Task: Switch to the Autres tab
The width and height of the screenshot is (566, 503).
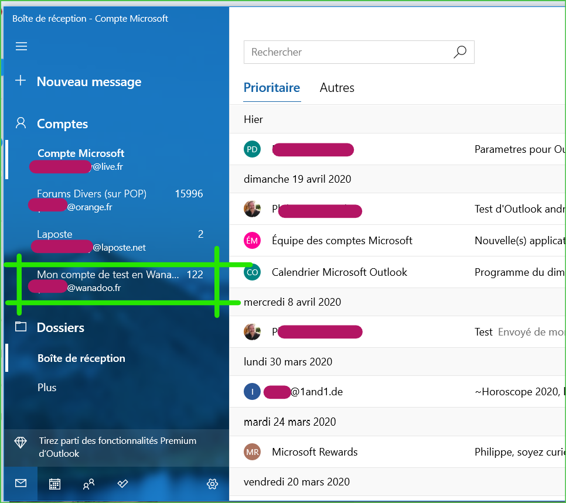Action: [x=337, y=88]
